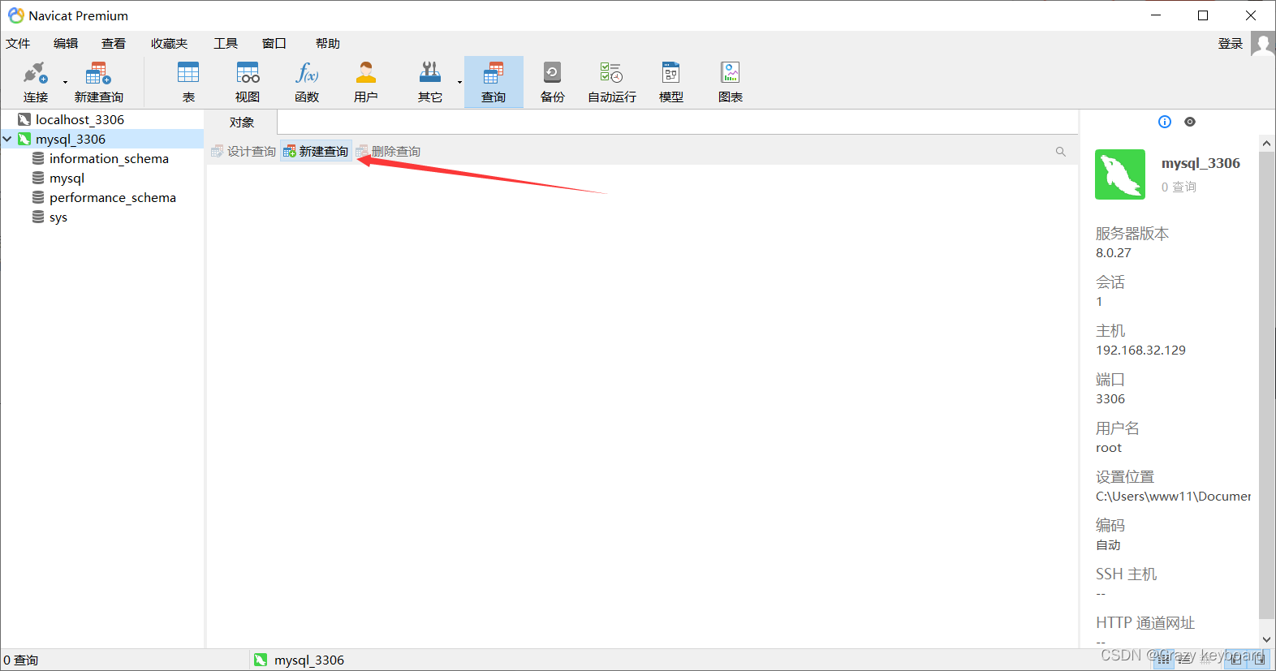
Task: Open 自动运行 (Automation)
Action: click(612, 83)
